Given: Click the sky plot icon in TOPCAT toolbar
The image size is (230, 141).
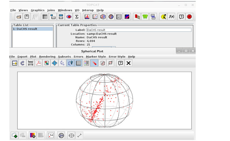Looking at the screenshot, I should tap(111, 17).
